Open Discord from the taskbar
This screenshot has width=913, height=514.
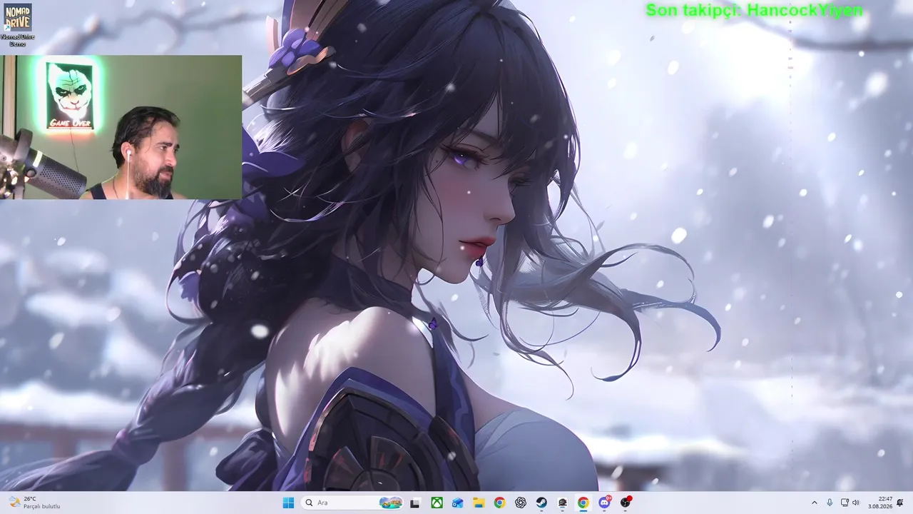tap(605, 503)
